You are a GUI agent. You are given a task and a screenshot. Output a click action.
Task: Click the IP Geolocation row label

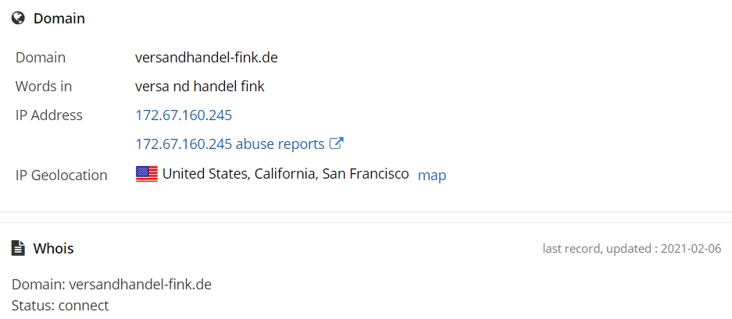pyautogui.click(x=61, y=175)
